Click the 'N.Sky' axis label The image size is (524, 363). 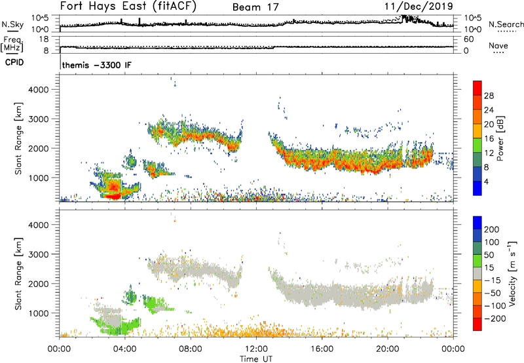[12, 24]
